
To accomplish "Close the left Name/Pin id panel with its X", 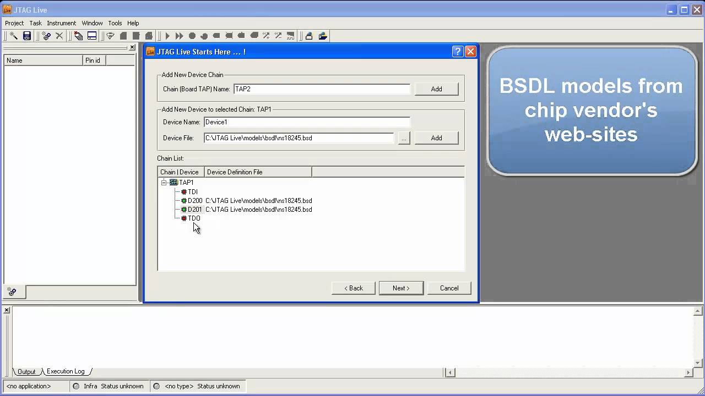I will pyautogui.click(x=132, y=47).
